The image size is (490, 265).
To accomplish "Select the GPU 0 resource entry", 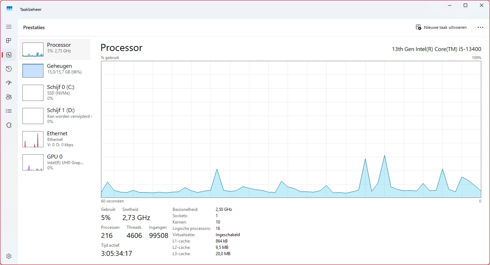I will click(55, 162).
